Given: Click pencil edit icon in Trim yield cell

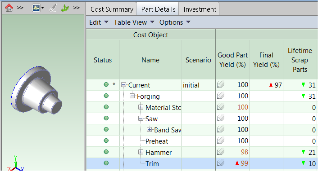Looking at the screenshot, I should (220, 163).
